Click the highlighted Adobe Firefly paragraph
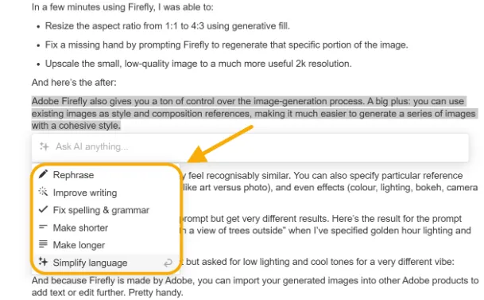 pos(254,113)
